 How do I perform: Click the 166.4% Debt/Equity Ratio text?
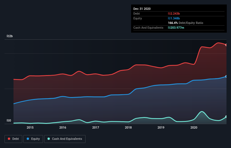coord(185,23)
